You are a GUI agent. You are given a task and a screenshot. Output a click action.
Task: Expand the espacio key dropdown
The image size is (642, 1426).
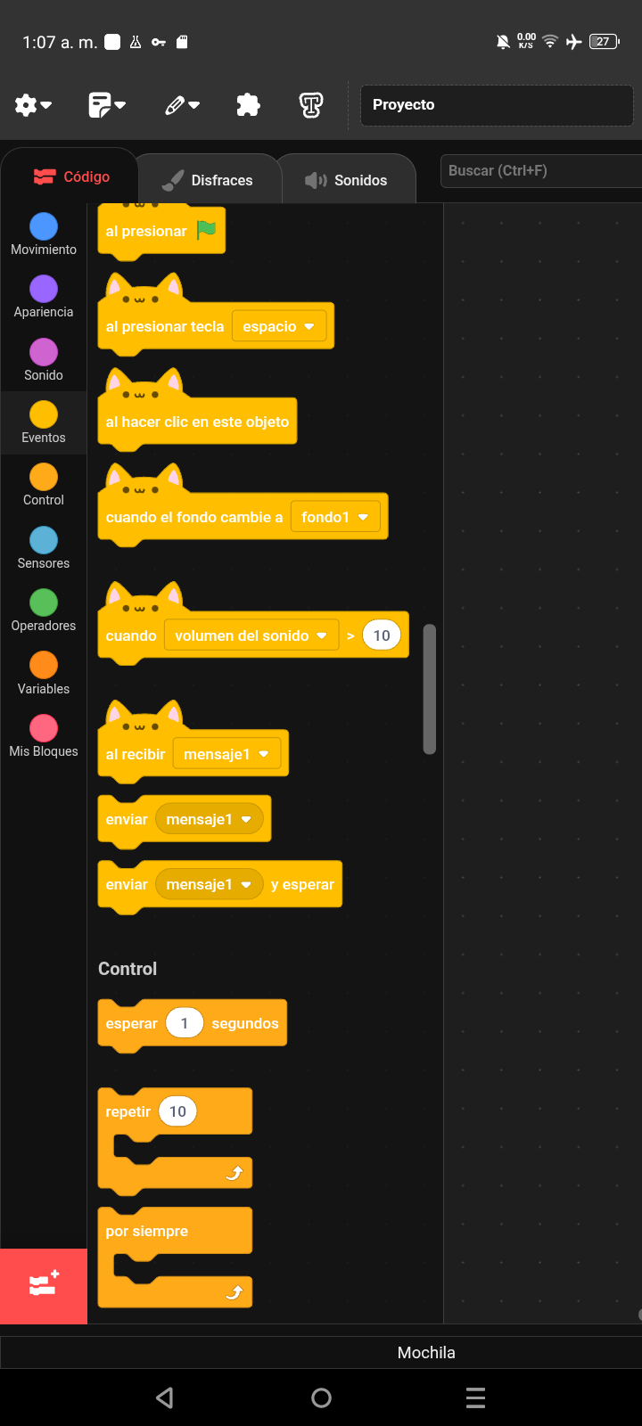(279, 326)
